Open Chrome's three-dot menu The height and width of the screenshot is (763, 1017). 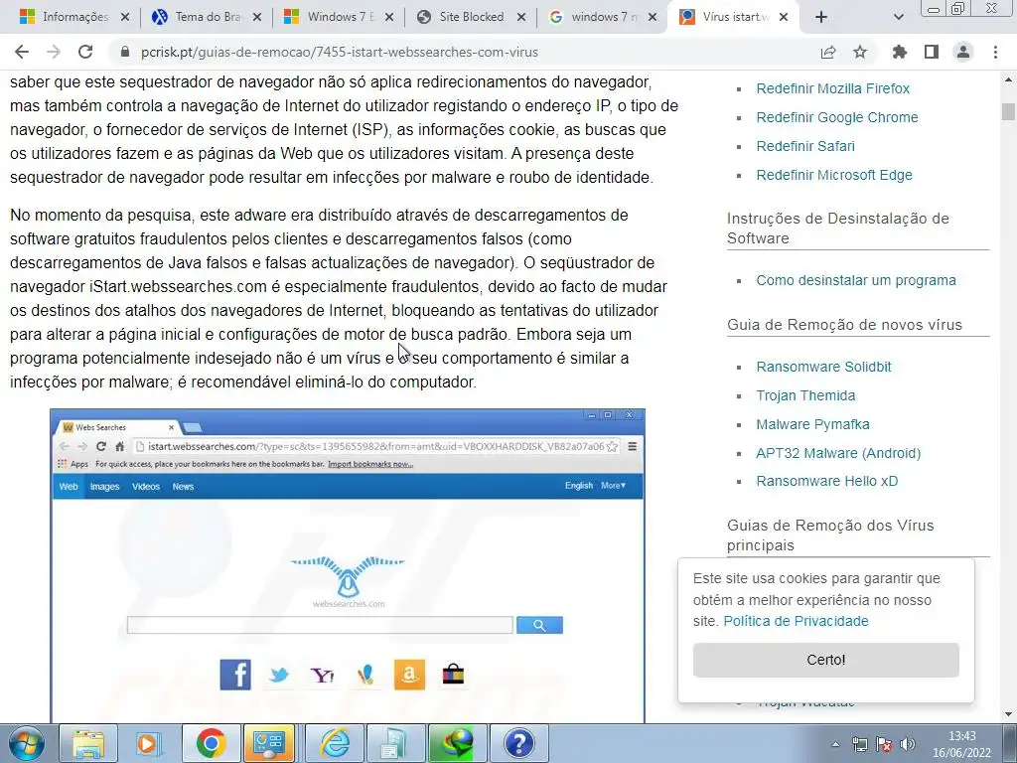pyautogui.click(x=995, y=52)
